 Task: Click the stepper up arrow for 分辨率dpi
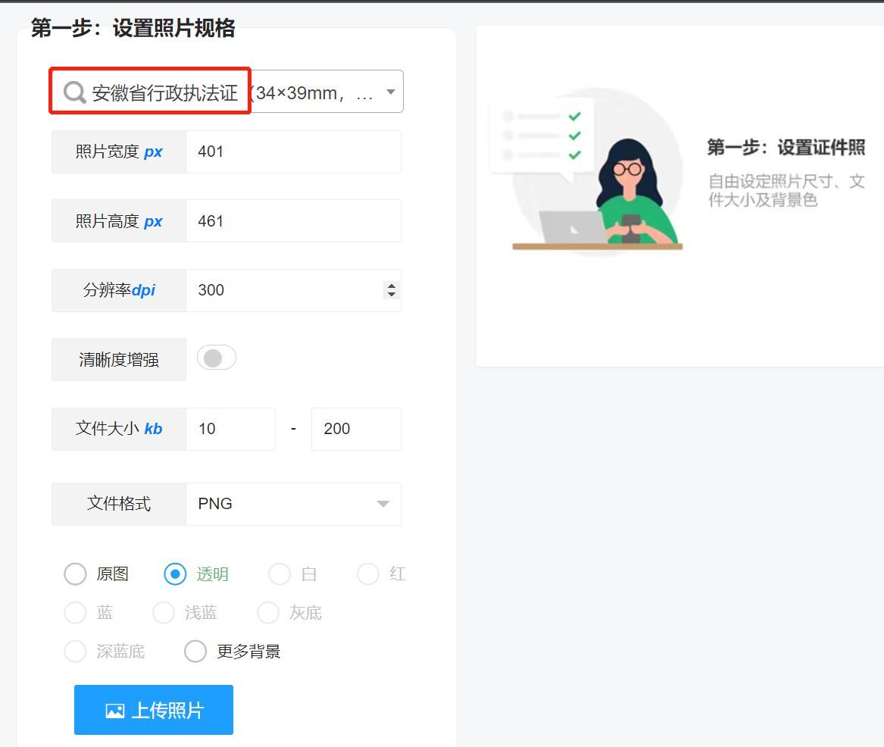(392, 285)
